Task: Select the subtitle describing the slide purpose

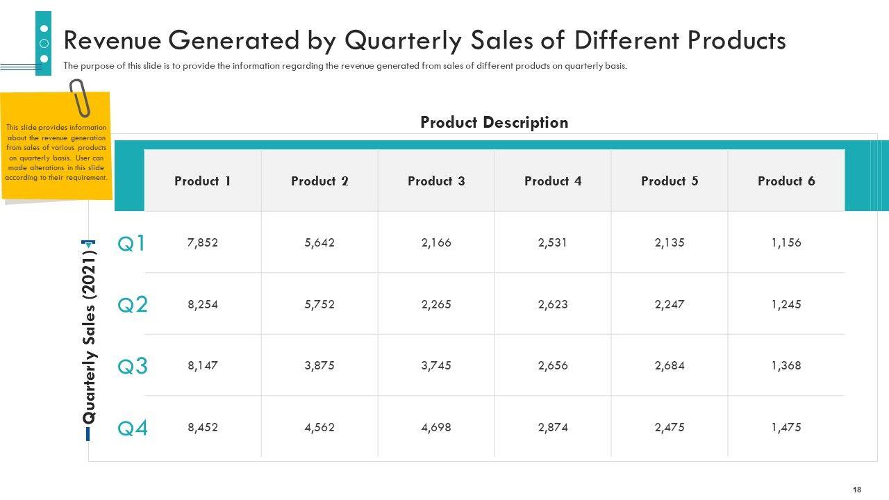Action: tap(345, 67)
